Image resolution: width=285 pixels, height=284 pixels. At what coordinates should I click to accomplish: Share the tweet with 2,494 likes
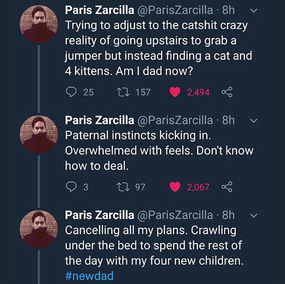(x=227, y=92)
